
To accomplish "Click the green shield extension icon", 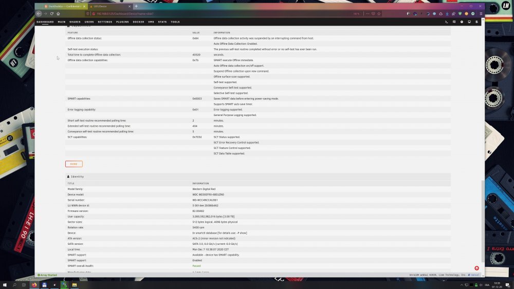I will [460, 14].
